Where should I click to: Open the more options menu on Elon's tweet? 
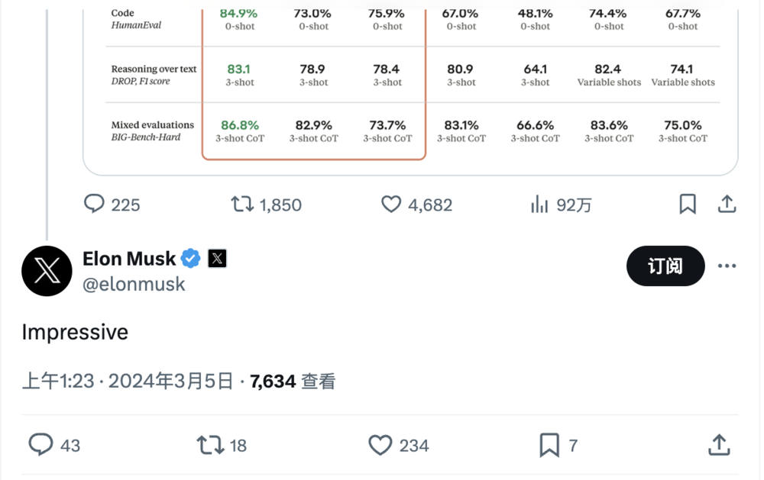click(x=726, y=265)
